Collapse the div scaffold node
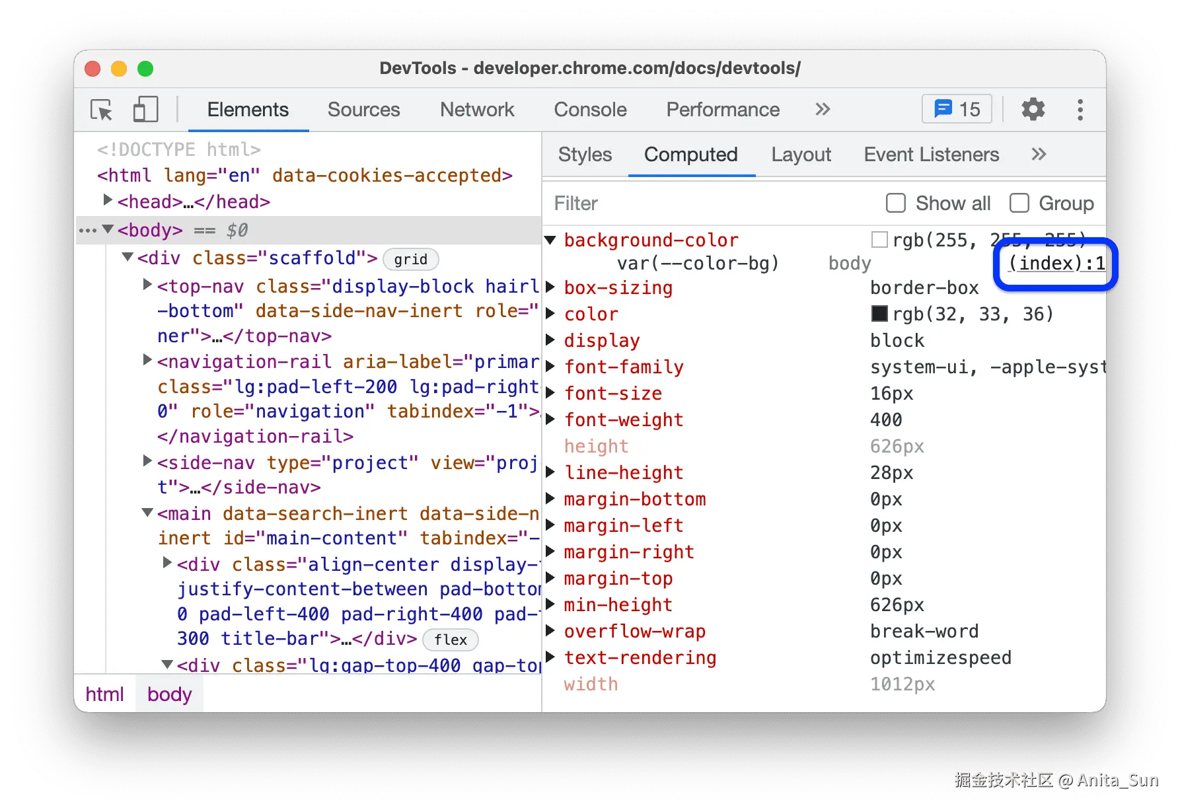 click(x=128, y=257)
